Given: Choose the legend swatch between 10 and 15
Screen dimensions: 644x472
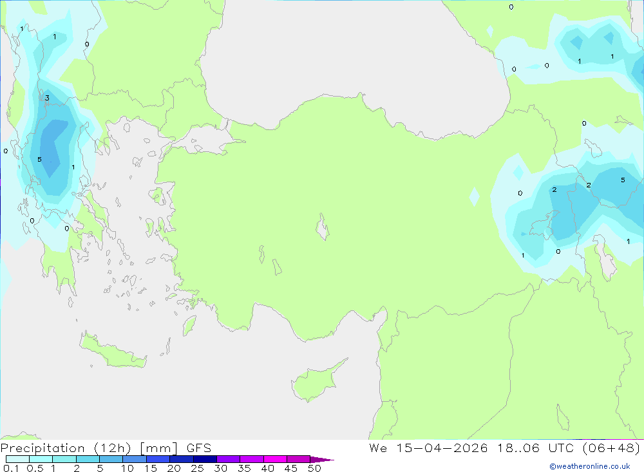Looking at the screenshot, I should tap(135, 459).
